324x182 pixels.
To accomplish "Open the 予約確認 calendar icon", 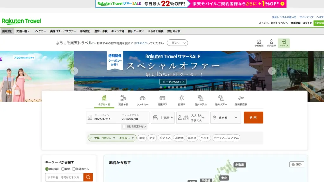I will [259, 43].
